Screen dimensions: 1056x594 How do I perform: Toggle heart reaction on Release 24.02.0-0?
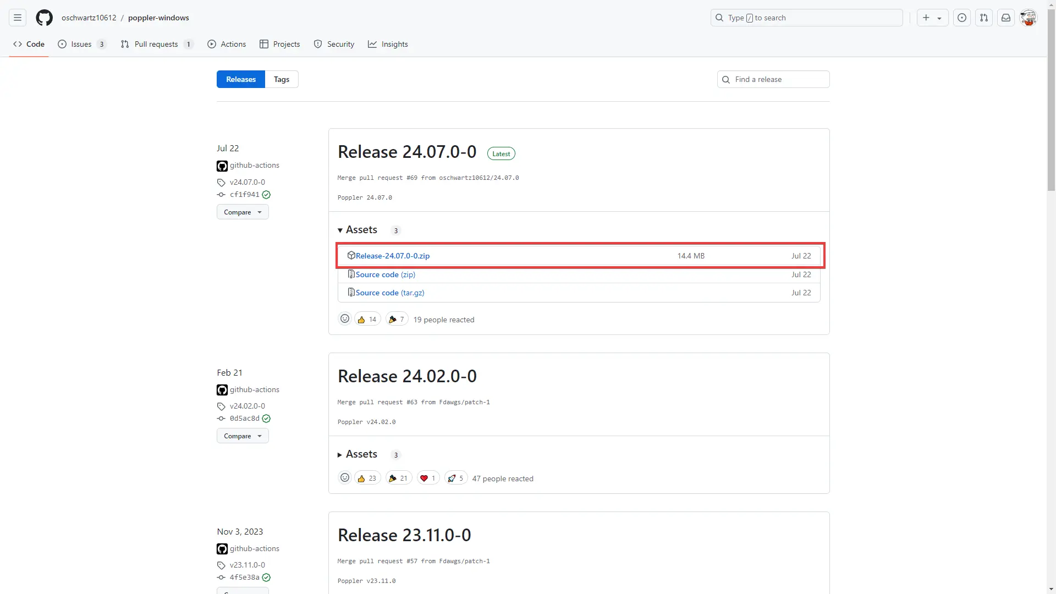428,479
